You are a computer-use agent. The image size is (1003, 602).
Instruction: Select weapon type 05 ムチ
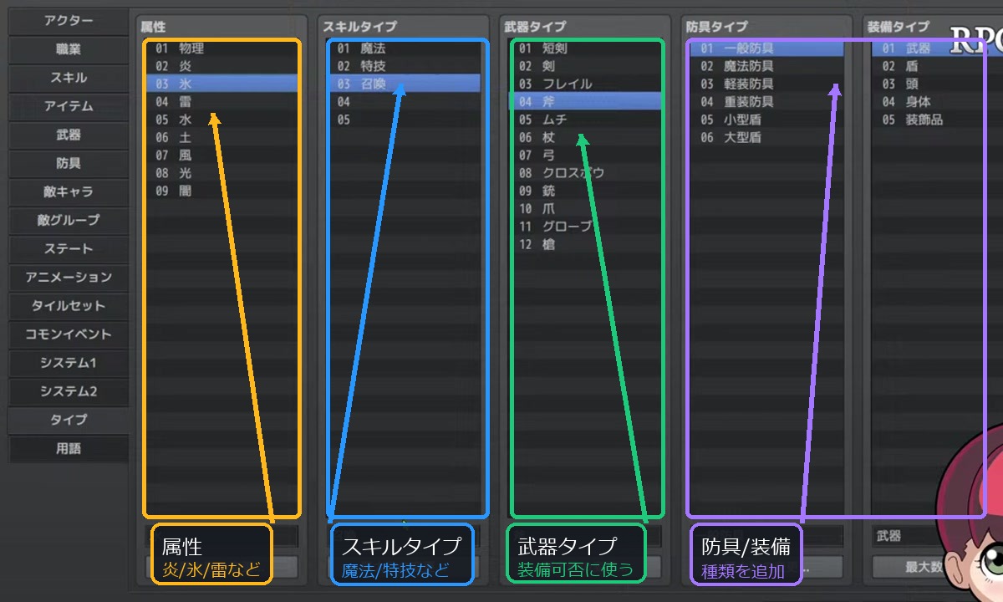point(586,120)
